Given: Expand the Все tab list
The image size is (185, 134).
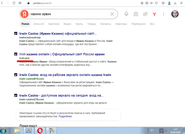Looking at the screenshot, I should pos(152,24).
